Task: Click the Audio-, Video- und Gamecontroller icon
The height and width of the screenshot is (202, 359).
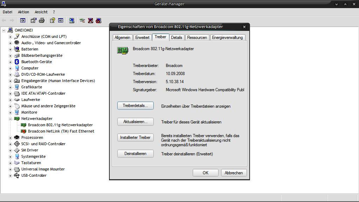Action: tap(17, 42)
